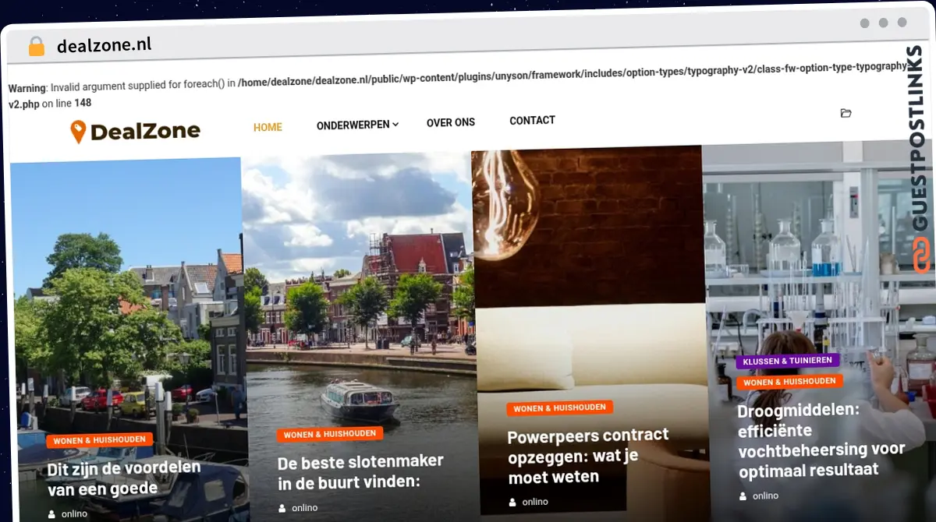Click 'Klussen & Tuinieren' category tag
Viewport: 936px width, 522px height.
(787, 362)
